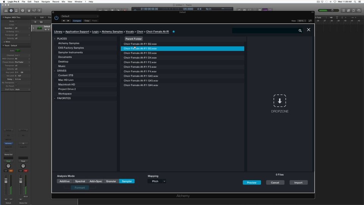364x205 pixels.
Task: Click the DROPZONE download icon
Action: point(279,101)
